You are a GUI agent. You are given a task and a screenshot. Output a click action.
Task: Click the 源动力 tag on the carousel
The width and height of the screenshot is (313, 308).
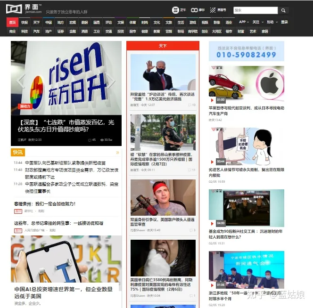point(25,106)
